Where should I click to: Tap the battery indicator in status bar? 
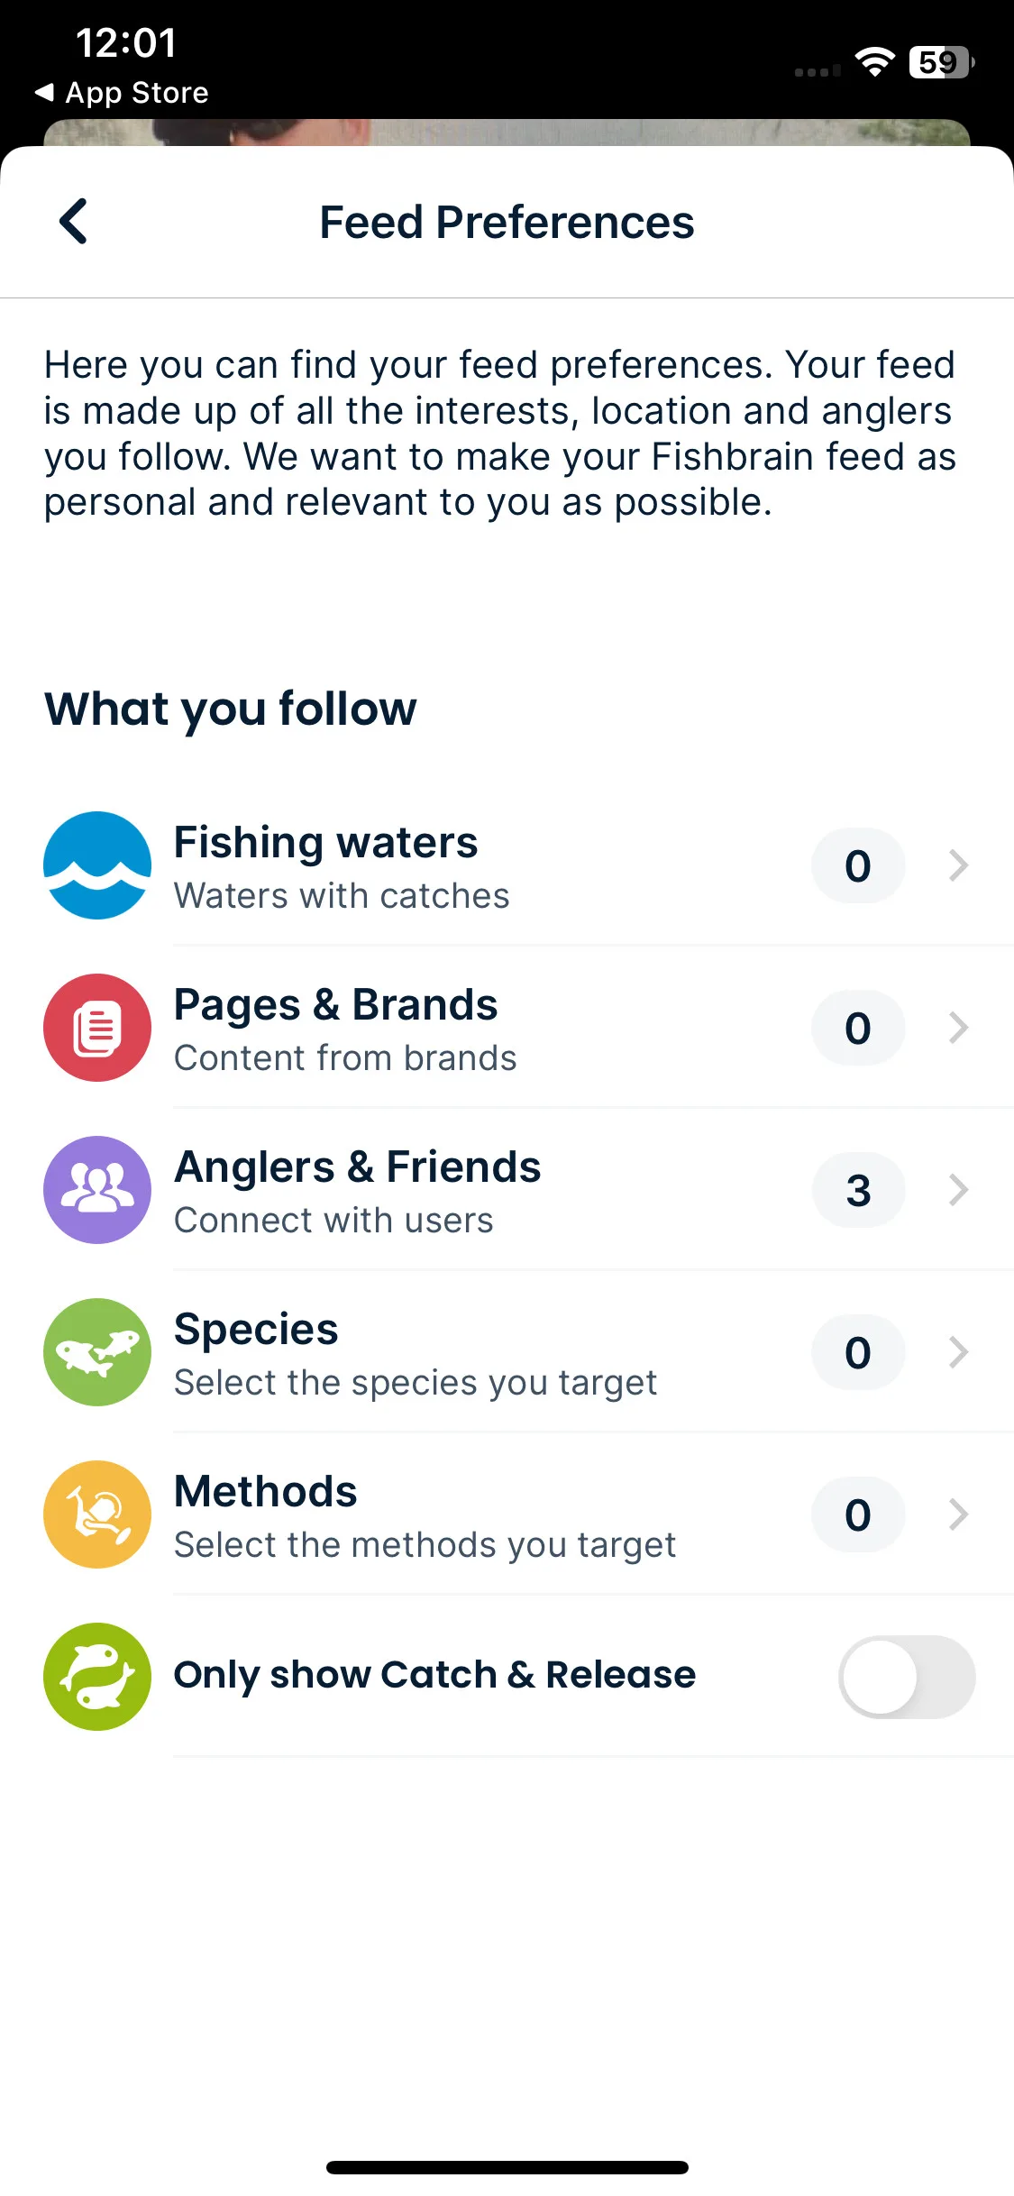[942, 62]
